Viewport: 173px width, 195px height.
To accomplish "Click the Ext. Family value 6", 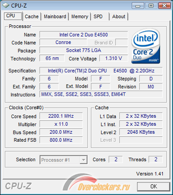I will 49,87.
